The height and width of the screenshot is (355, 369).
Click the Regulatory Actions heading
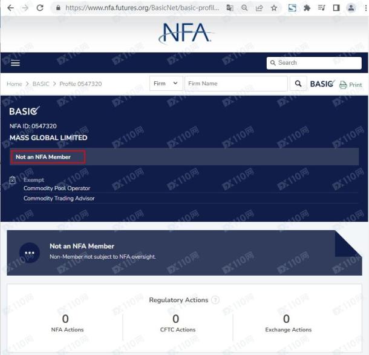[178, 300]
